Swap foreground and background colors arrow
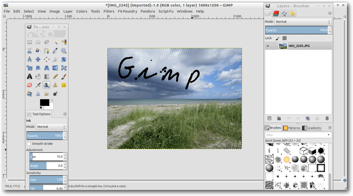The width and height of the screenshot is (353, 196). 52,101
